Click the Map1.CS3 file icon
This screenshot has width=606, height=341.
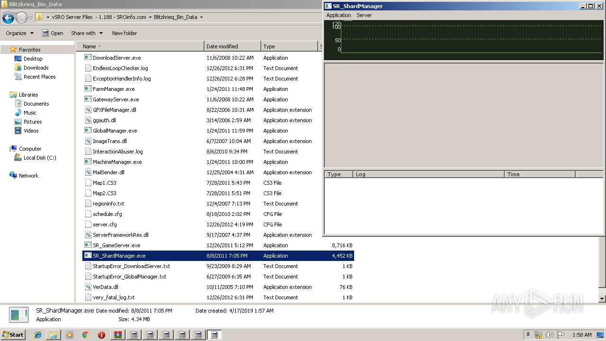click(88, 183)
